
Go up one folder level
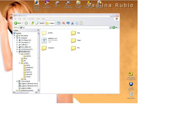pyautogui.click(x=33, y=23)
